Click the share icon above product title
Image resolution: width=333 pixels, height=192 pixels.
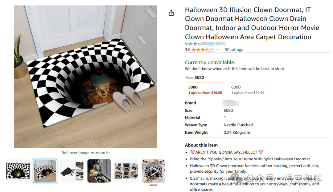(x=171, y=13)
